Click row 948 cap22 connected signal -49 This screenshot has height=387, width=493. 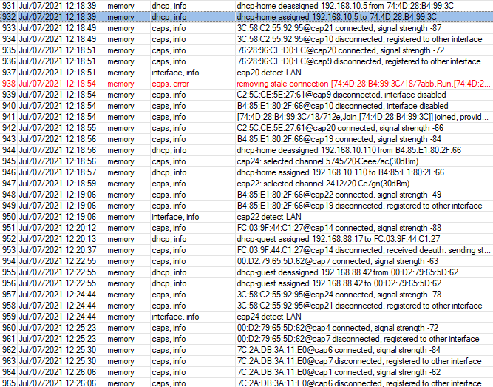click(x=247, y=195)
